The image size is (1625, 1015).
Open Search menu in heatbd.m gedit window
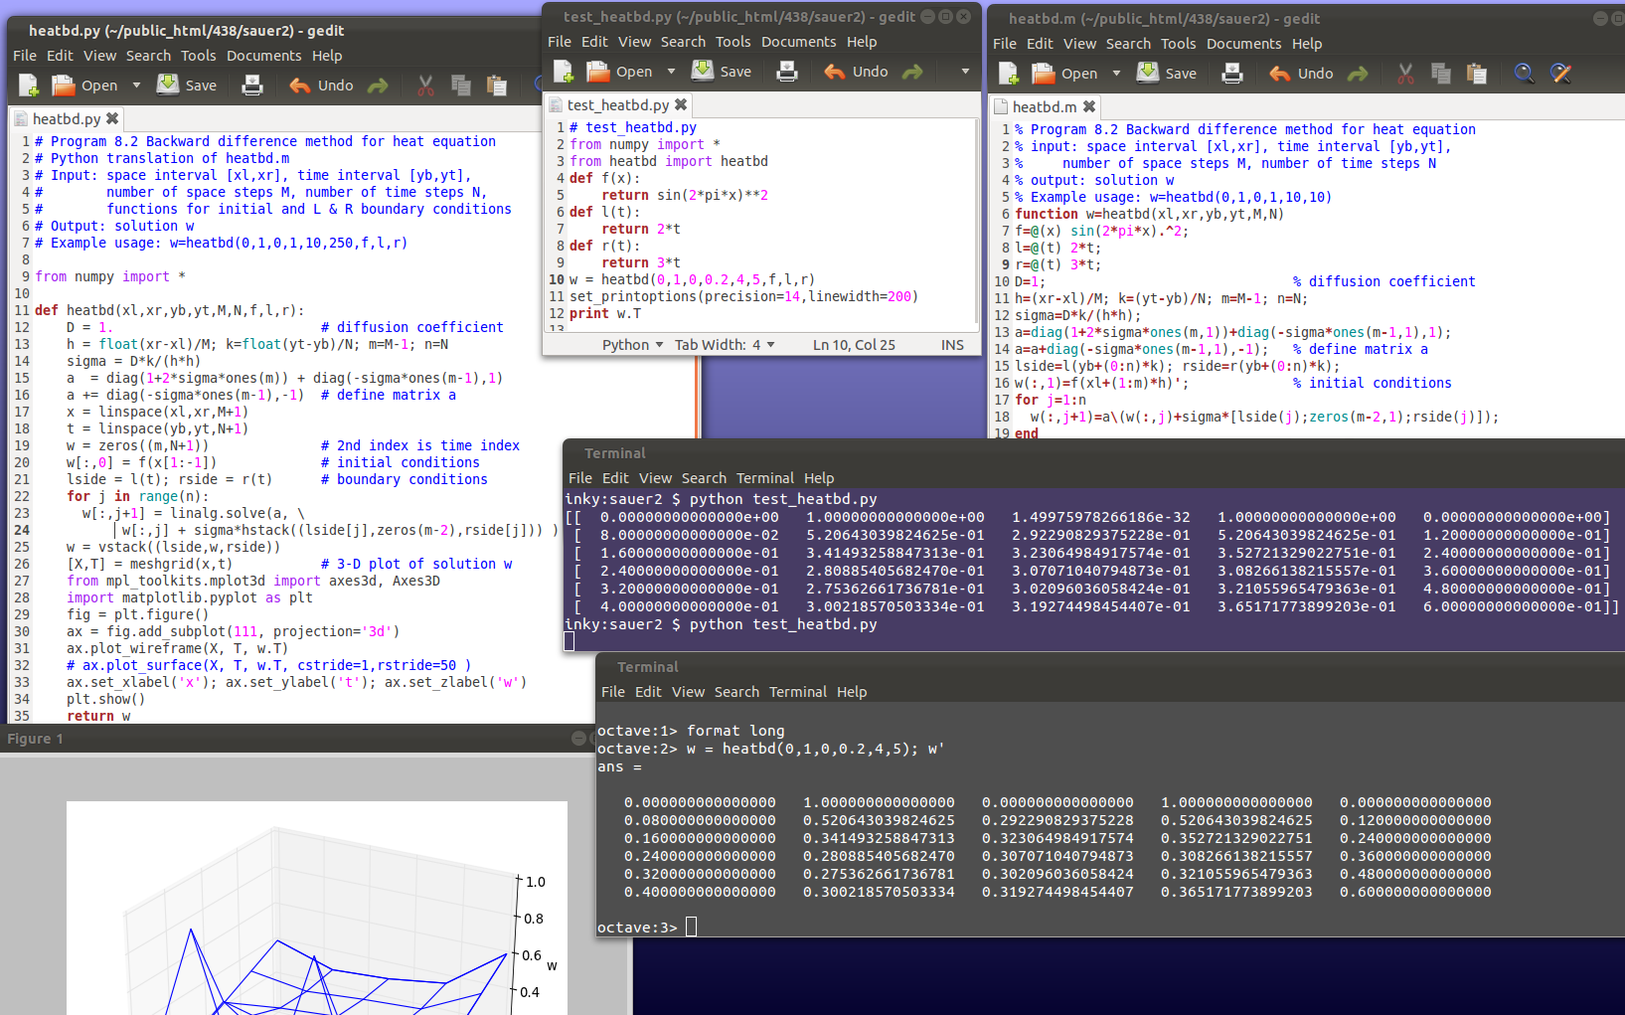1128,44
